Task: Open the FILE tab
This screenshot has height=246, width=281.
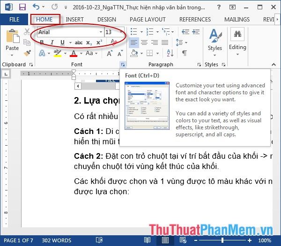Action: pos(14,19)
